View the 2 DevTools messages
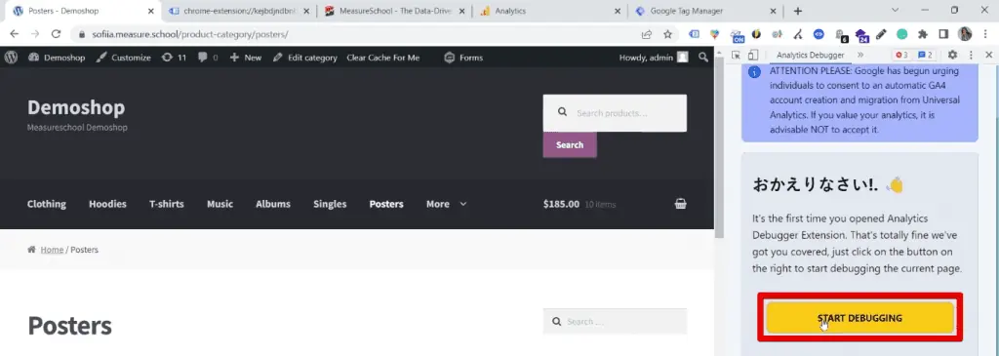 (x=925, y=56)
